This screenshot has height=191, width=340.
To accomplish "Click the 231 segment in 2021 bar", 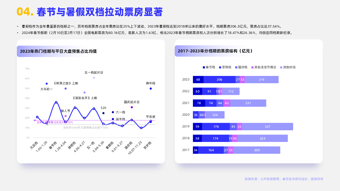I will [248, 103].
